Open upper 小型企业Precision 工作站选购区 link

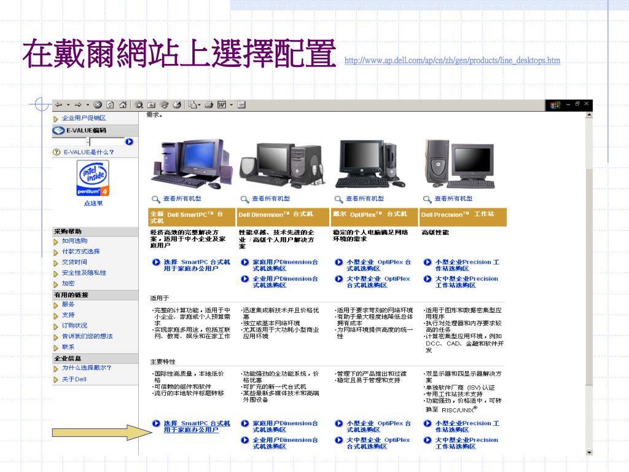pyautogui.click(x=467, y=265)
